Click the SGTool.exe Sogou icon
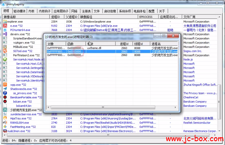The height and width of the screenshot is (145, 225). [x=5, y=51]
